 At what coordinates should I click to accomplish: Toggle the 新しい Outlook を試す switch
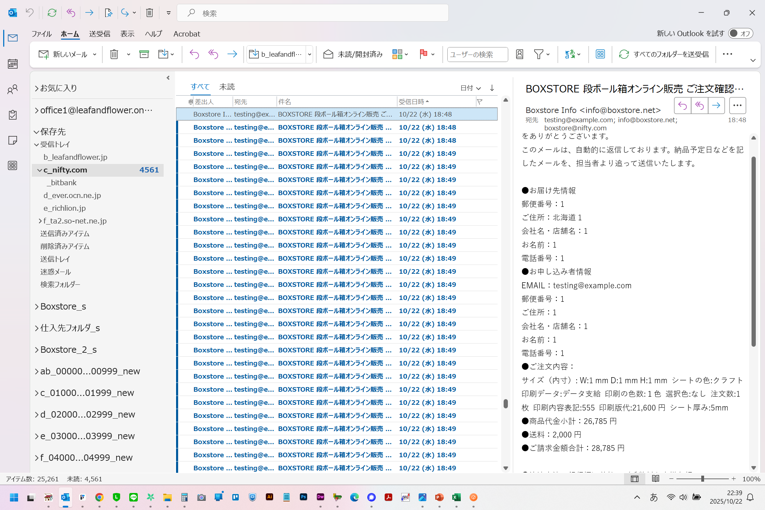click(740, 33)
